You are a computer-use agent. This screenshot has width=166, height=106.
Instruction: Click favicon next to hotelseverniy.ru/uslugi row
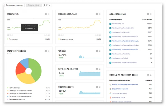[x=110, y=58]
